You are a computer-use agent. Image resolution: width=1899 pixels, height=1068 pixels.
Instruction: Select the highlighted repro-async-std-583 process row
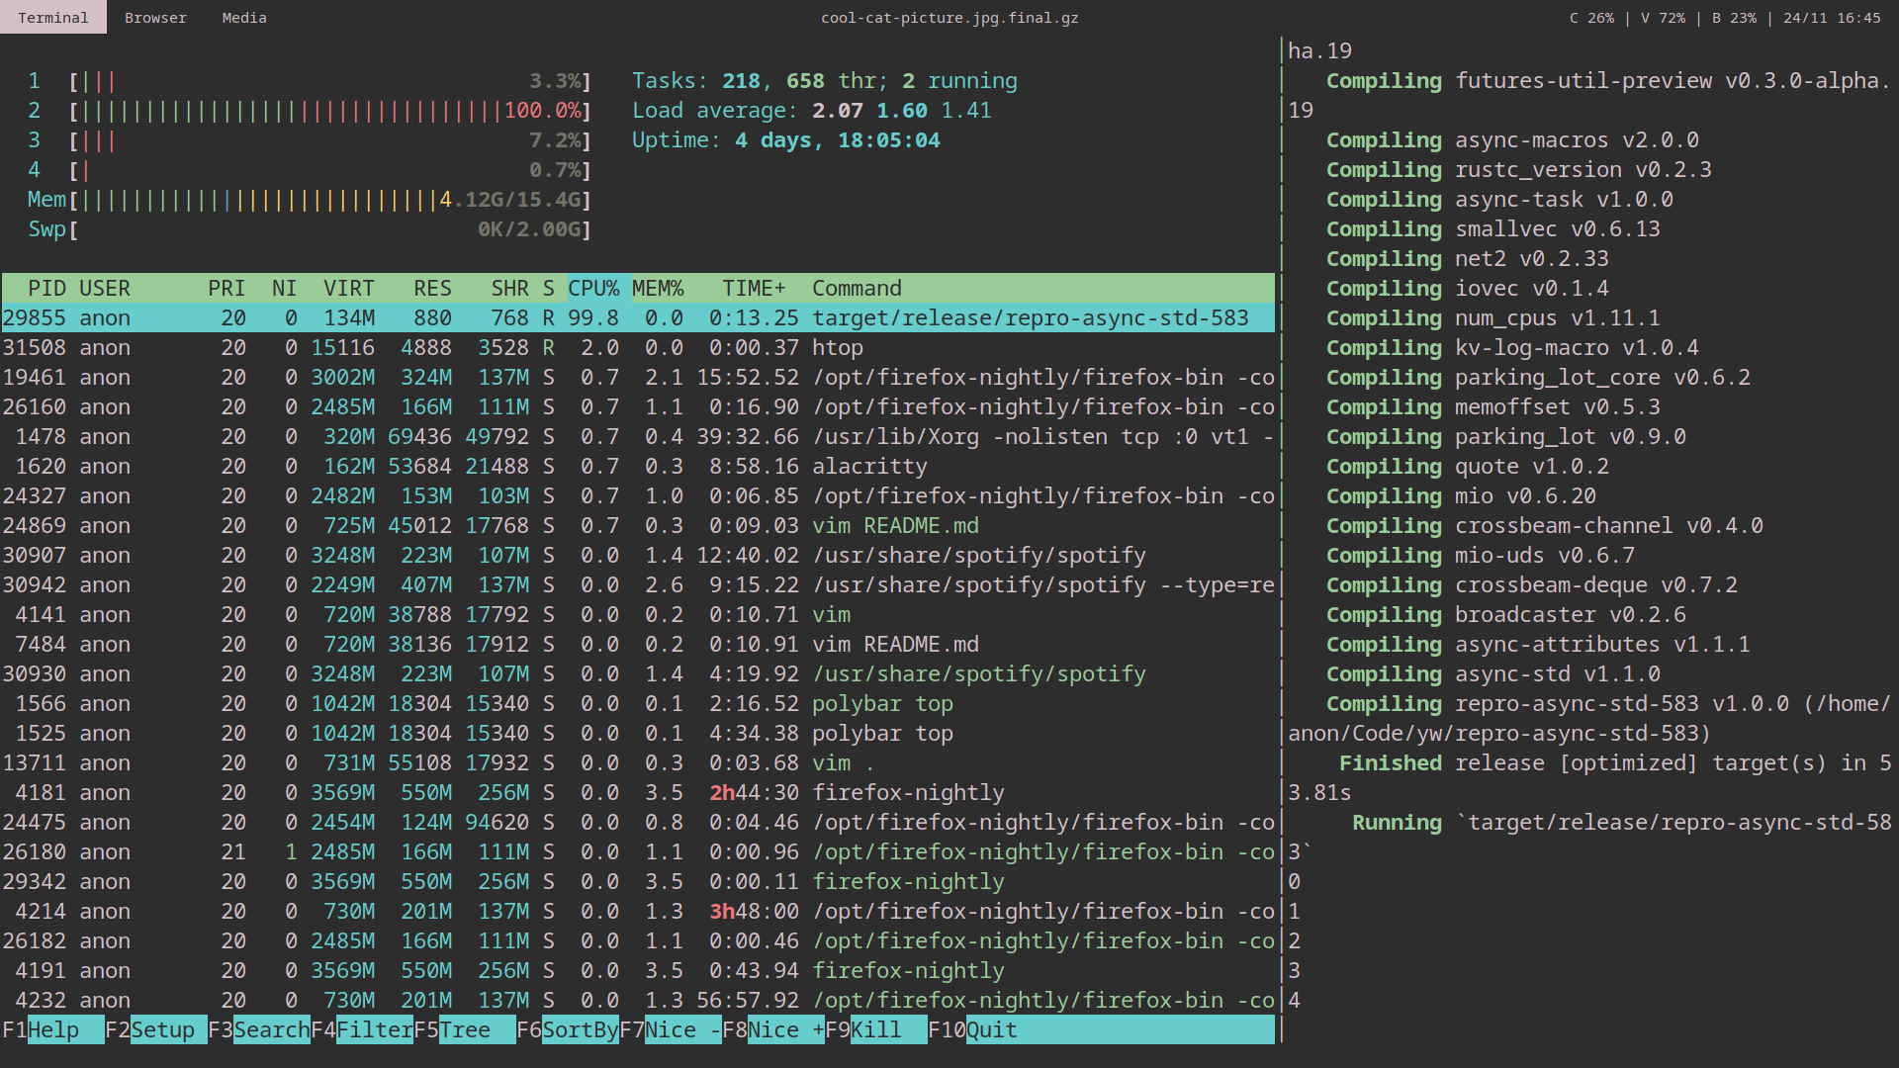point(633,317)
